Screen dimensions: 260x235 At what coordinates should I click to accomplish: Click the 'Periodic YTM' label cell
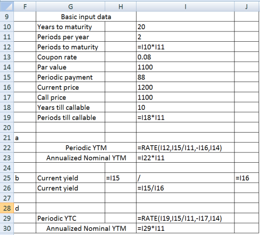(86, 147)
